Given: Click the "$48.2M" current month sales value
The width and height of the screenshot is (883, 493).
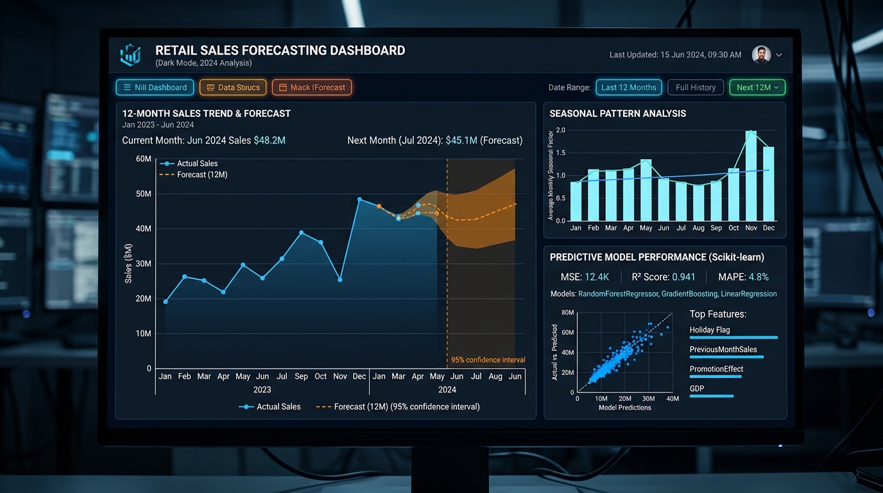Looking at the screenshot, I should 270,140.
